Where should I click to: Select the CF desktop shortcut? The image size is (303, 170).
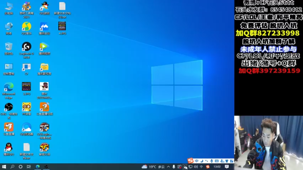tap(27, 69)
